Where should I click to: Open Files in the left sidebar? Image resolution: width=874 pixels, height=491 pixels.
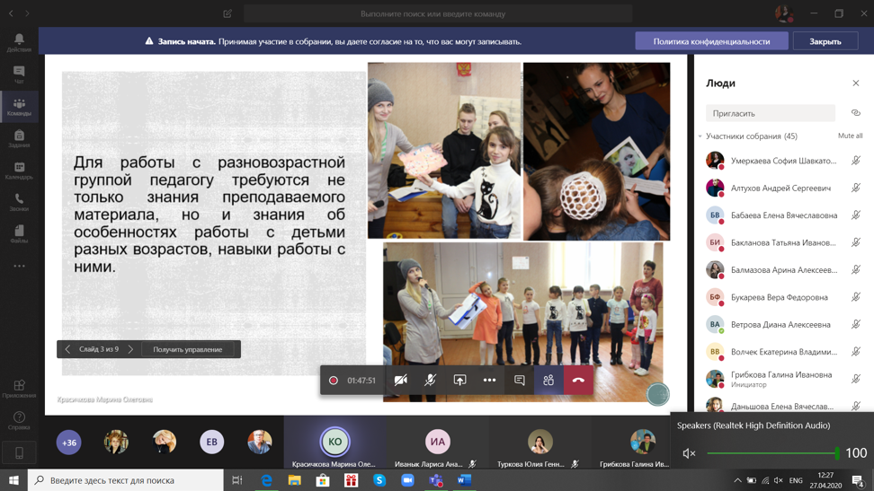(x=19, y=234)
